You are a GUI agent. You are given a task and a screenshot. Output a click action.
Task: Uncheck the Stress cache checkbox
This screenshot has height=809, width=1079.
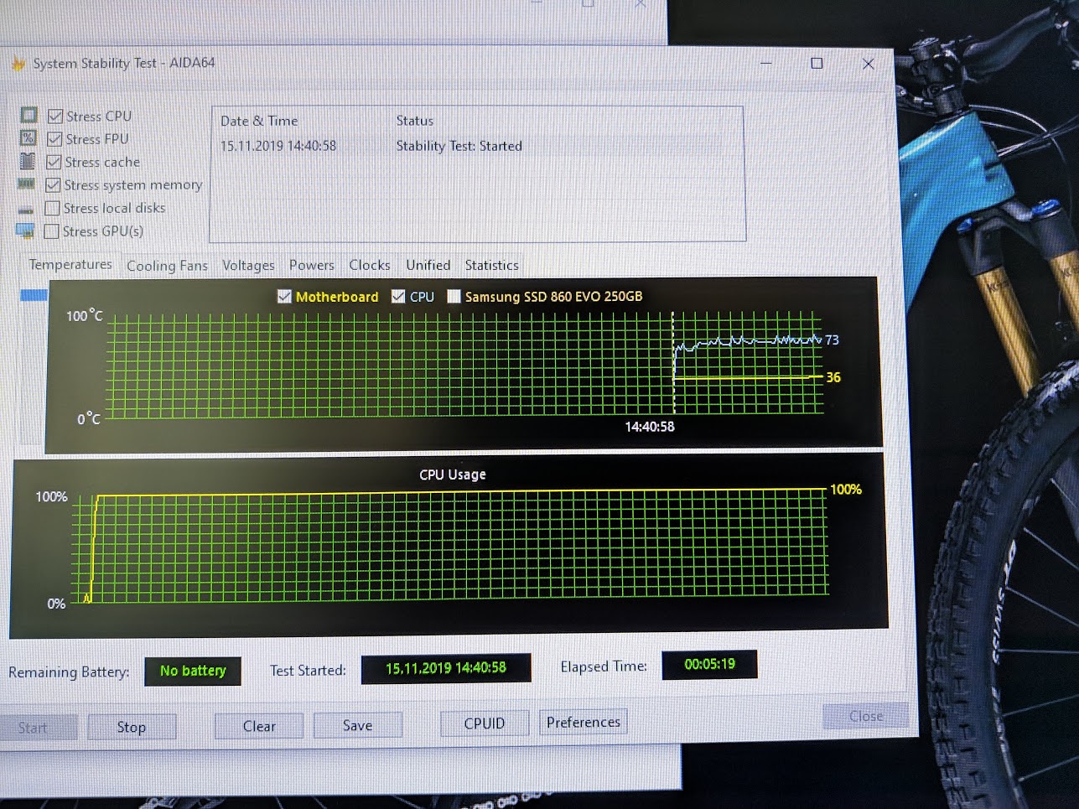pyautogui.click(x=54, y=162)
